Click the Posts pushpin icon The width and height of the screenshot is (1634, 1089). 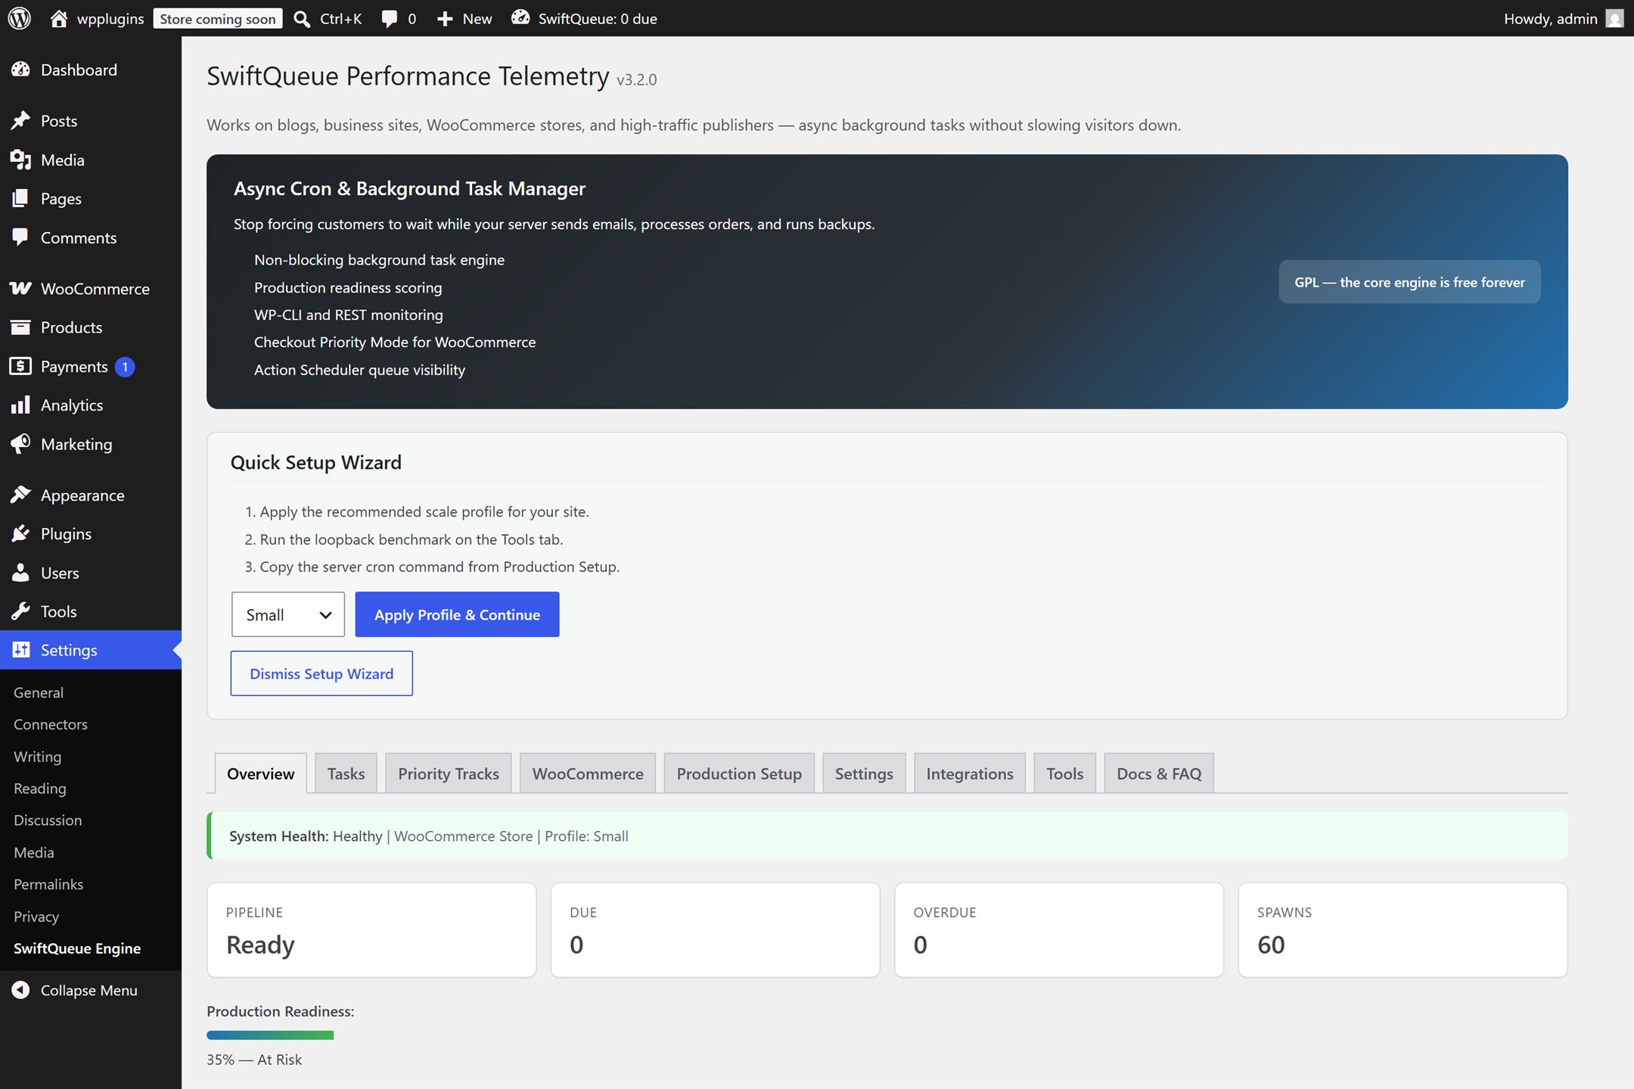coord(21,120)
